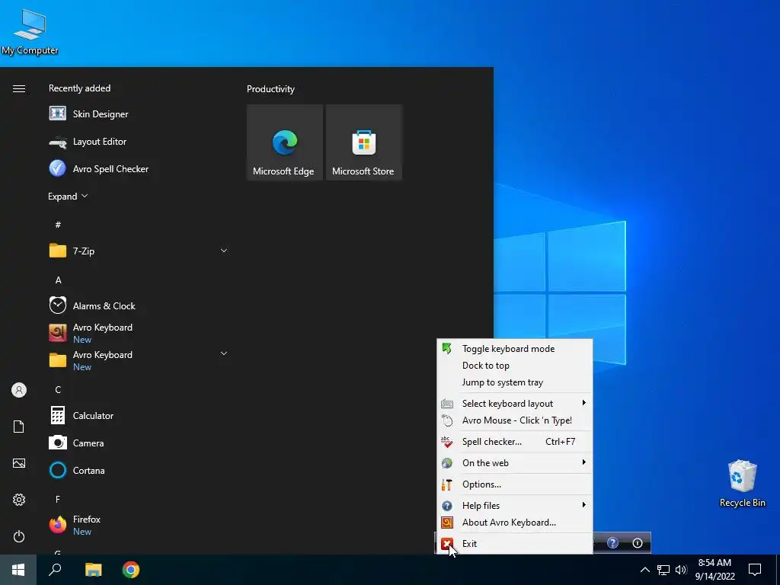Click the network tray icon
780x585 pixels.
point(663,570)
